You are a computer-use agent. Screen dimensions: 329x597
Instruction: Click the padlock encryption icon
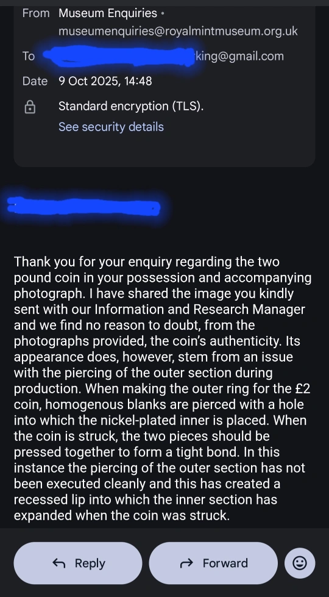point(30,107)
